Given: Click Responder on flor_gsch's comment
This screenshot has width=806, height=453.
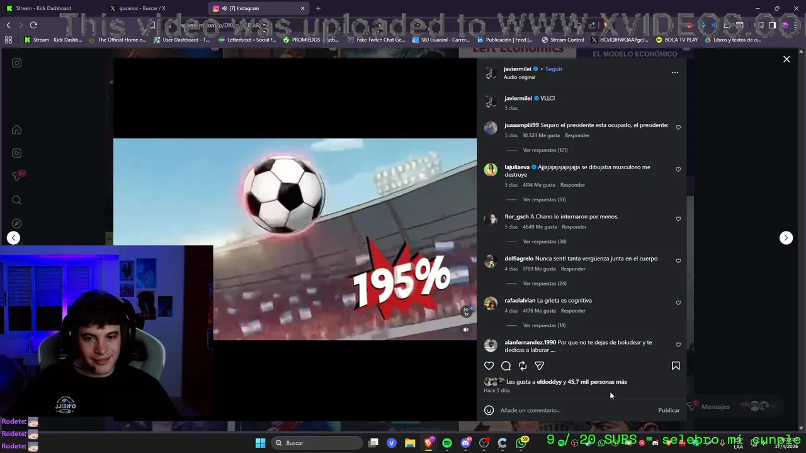Looking at the screenshot, I should (574, 226).
